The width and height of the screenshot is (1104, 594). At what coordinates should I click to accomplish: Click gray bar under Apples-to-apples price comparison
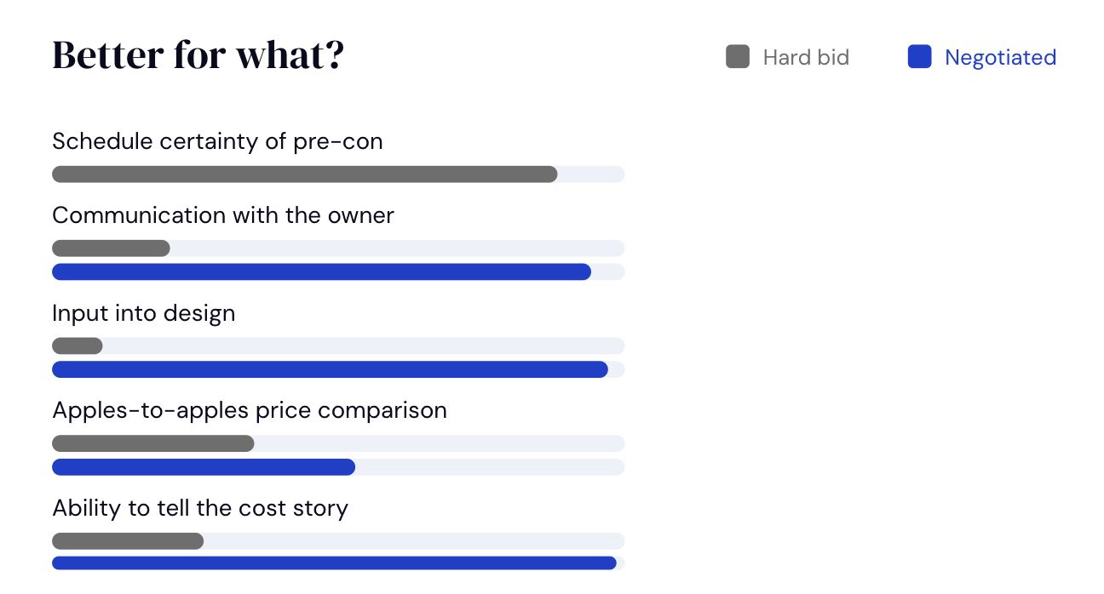(x=153, y=444)
